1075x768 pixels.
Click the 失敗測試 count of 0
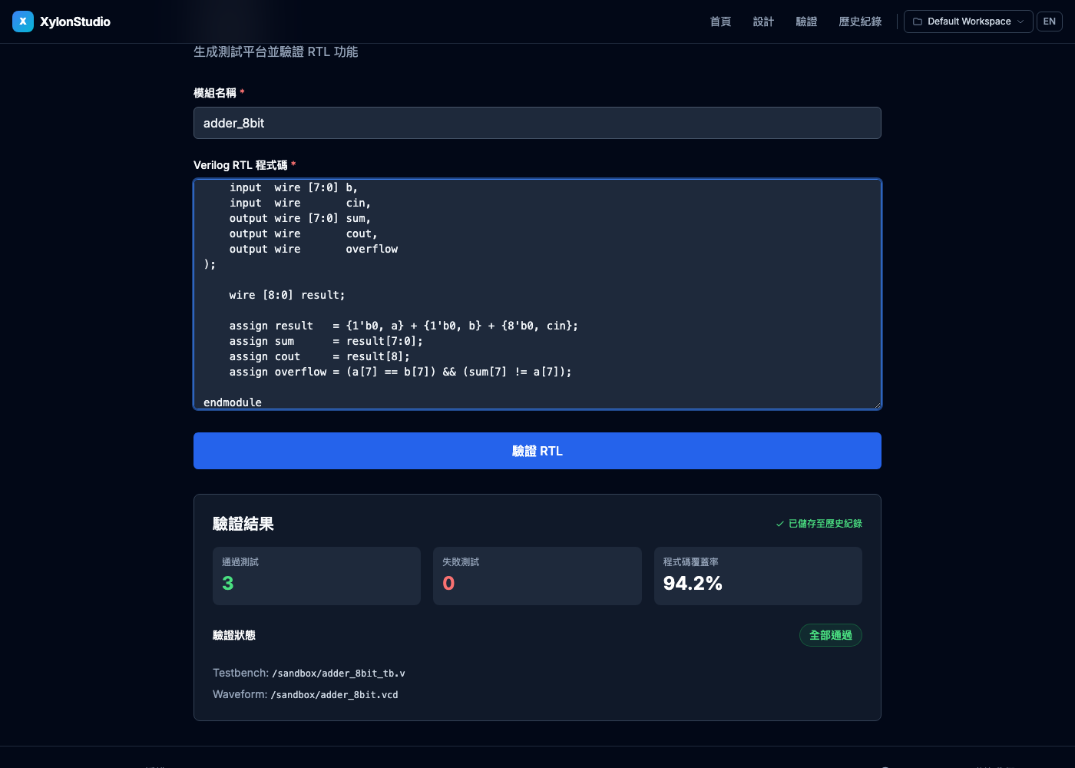click(448, 584)
